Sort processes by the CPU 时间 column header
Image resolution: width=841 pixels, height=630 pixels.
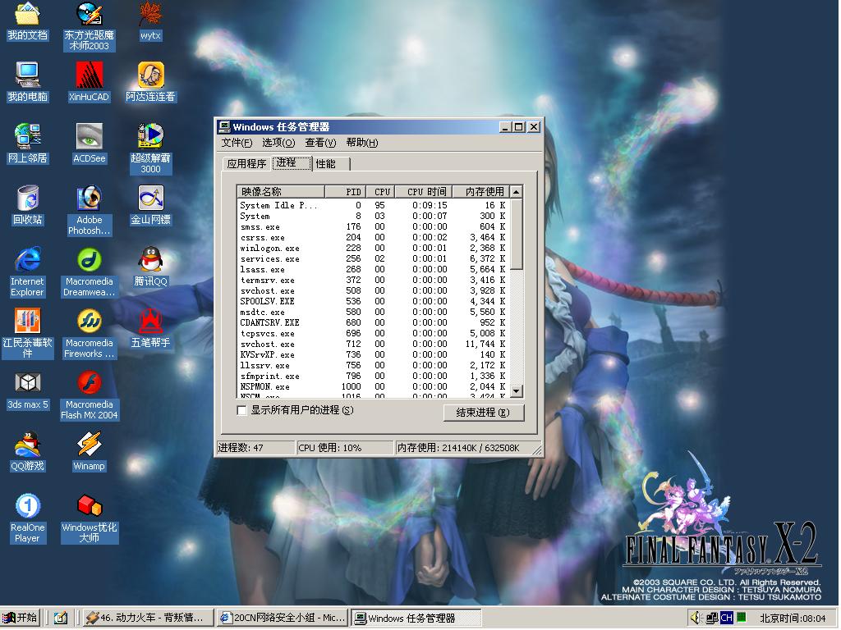(x=424, y=192)
